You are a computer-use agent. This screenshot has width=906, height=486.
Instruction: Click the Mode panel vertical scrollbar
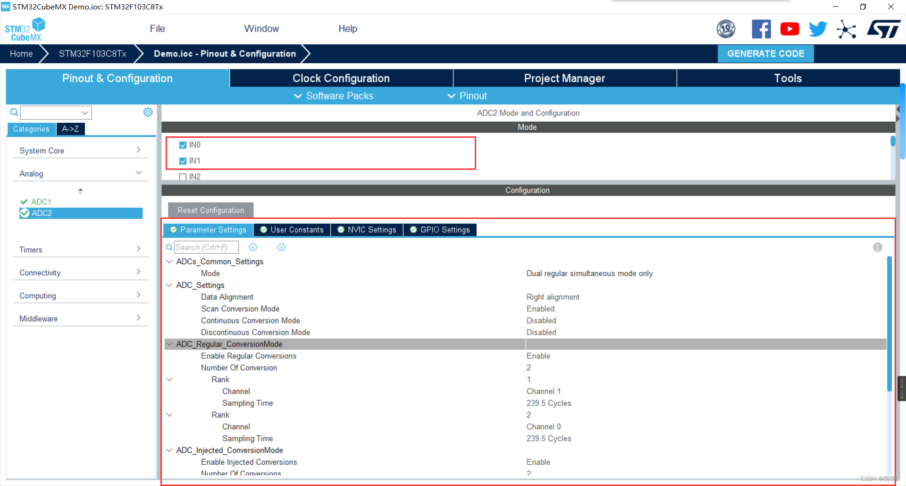point(893,141)
